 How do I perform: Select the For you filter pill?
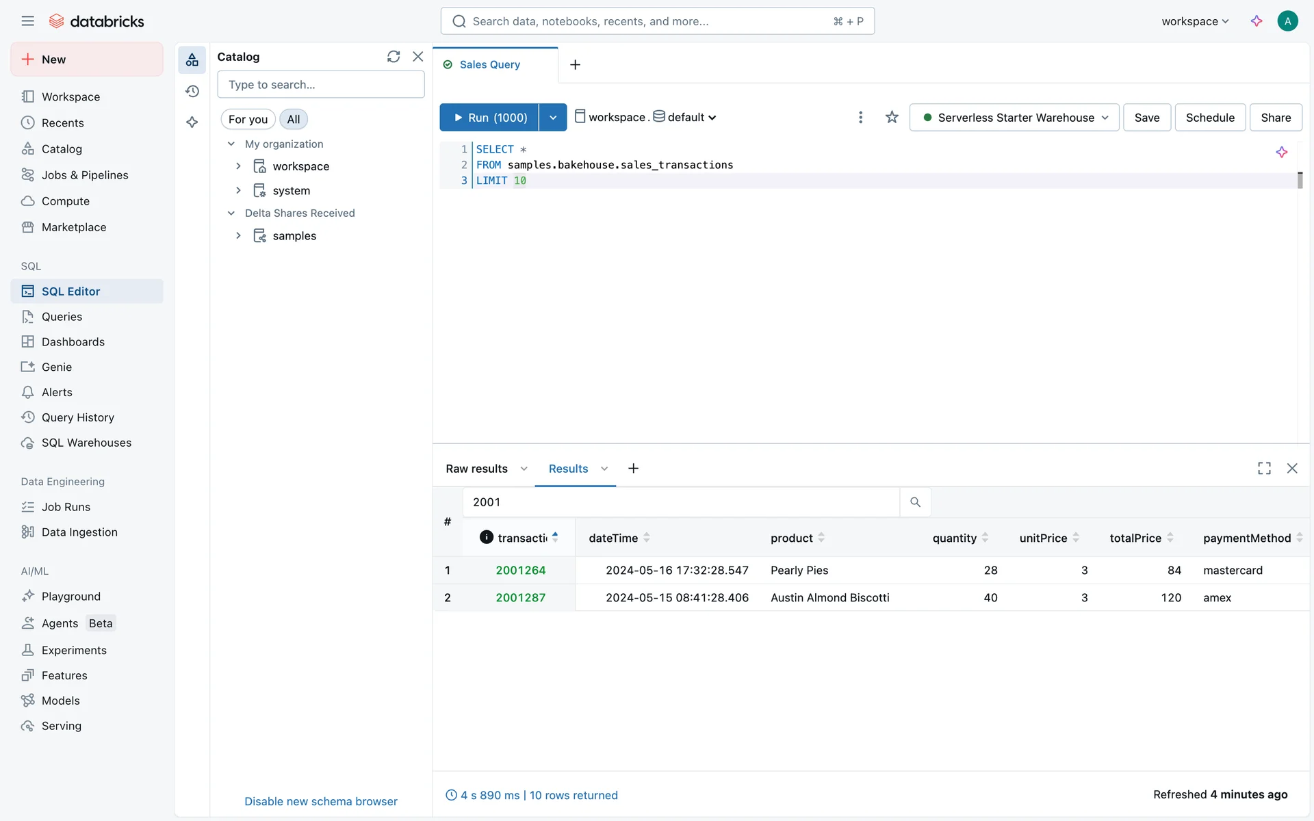tap(248, 119)
